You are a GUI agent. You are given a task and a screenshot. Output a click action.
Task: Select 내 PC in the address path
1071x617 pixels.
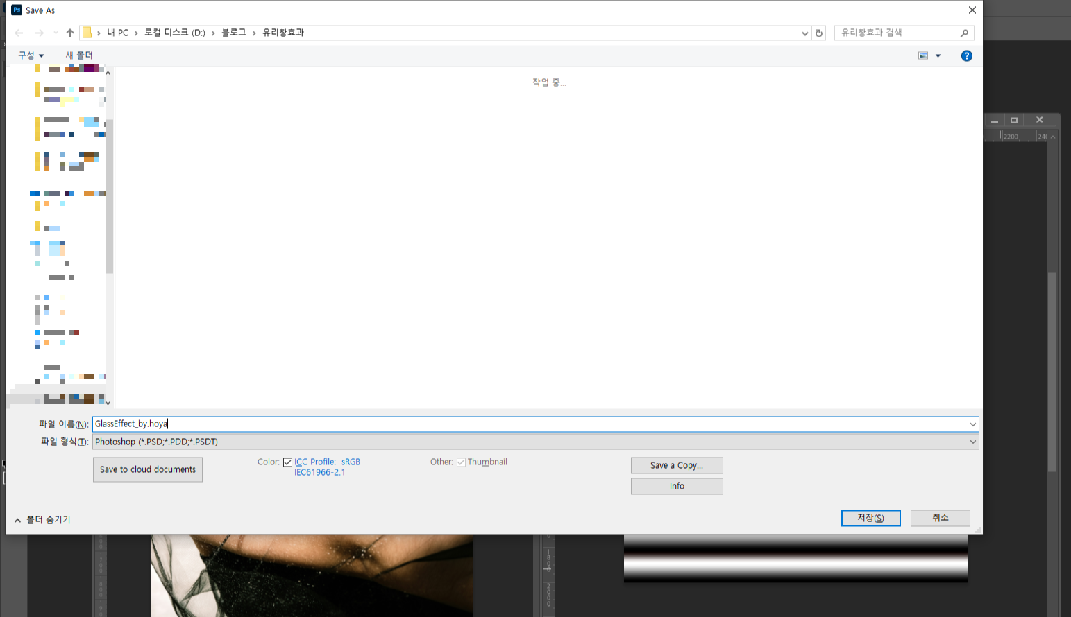[118, 33]
